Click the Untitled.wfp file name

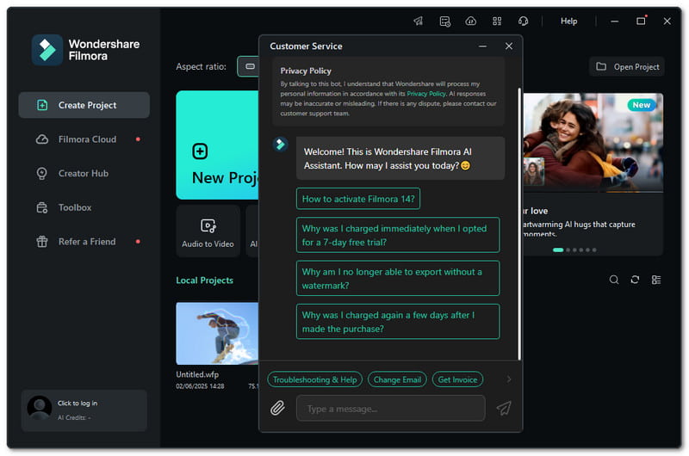197,374
